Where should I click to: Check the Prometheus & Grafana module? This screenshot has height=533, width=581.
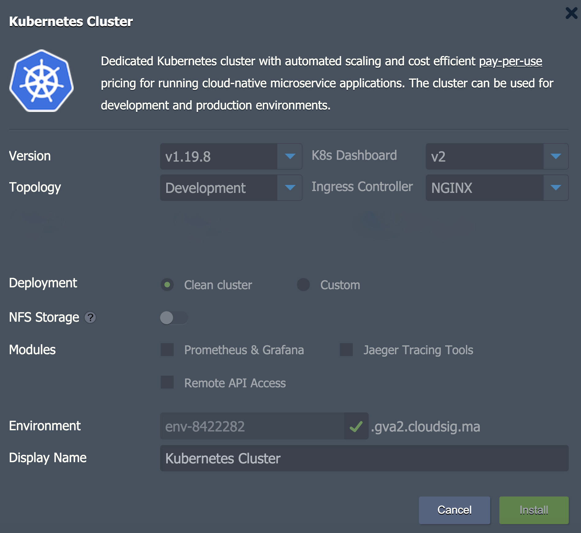167,350
